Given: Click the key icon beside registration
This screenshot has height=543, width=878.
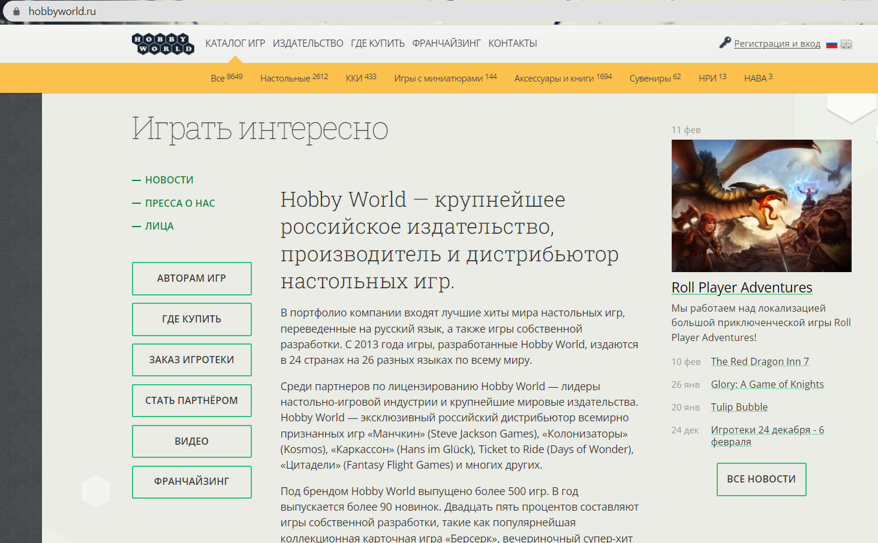Looking at the screenshot, I should click(x=725, y=43).
